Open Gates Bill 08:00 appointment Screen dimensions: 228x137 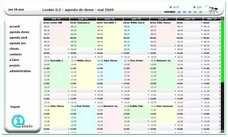pyautogui.click(x=56, y=23)
